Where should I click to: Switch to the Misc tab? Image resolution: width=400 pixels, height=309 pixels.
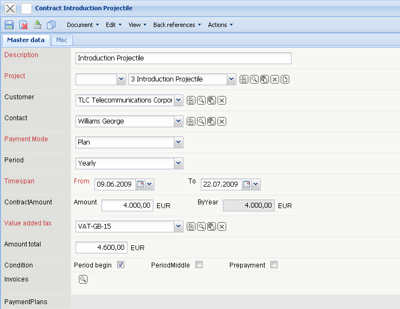click(62, 40)
